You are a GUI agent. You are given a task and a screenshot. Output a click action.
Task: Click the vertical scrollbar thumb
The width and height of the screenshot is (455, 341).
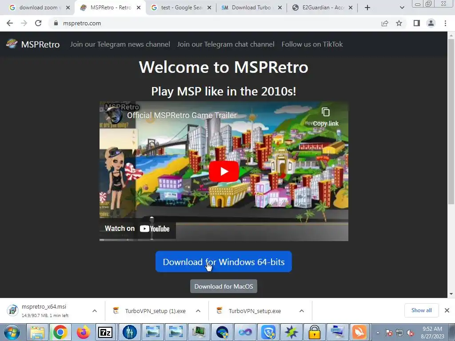coord(451,121)
